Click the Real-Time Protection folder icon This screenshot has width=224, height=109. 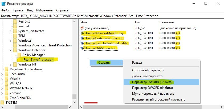tap(19, 60)
